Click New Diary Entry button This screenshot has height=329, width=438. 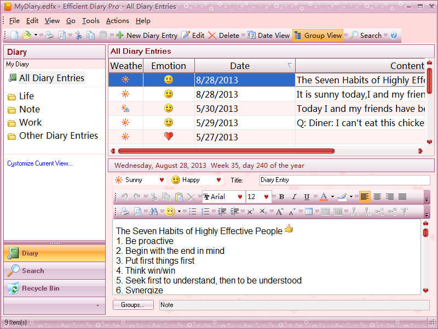point(147,36)
